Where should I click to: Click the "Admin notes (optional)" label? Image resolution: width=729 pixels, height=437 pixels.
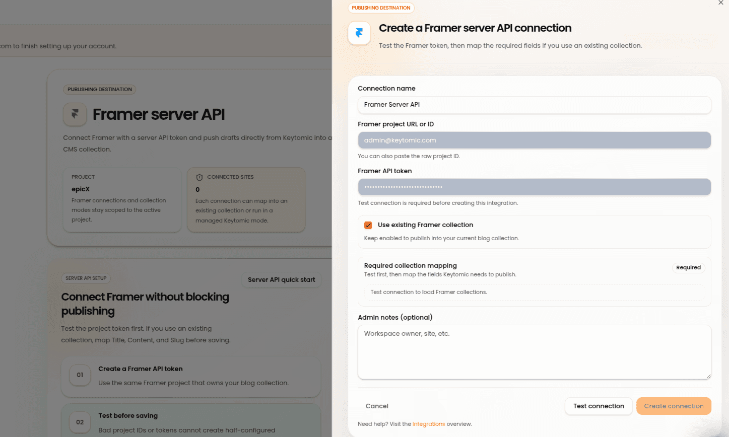coord(395,318)
